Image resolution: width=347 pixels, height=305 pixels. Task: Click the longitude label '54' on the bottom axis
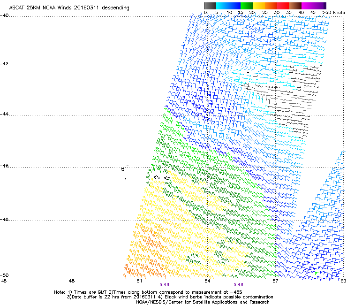tap(207, 281)
